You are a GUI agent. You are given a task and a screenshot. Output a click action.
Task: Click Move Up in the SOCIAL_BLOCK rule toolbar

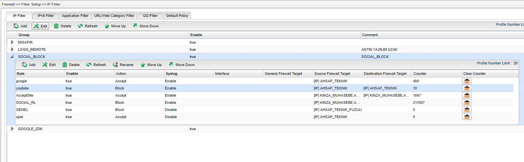[151, 65]
